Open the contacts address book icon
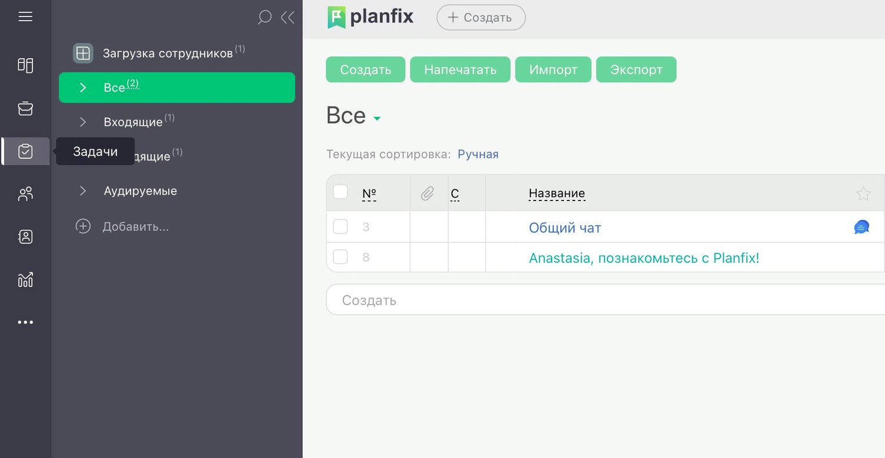 click(25, 237)
